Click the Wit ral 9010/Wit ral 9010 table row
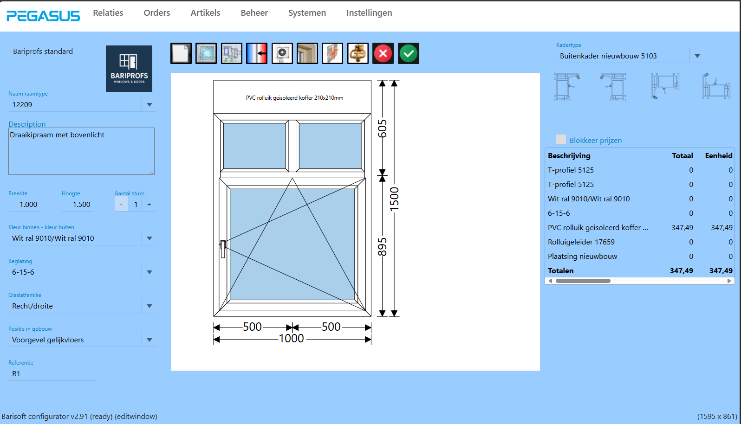This screenshot has height=424, width=741. click(x=640, y=199)
